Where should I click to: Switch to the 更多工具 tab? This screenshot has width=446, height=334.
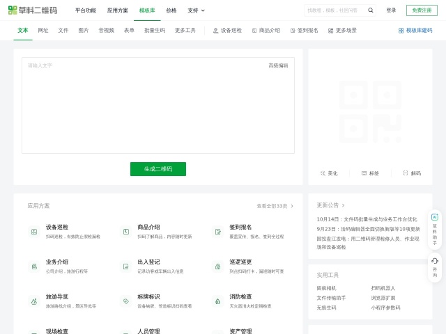click(x=185, y=30)
